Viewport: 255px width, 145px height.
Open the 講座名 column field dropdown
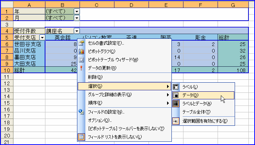77,31
